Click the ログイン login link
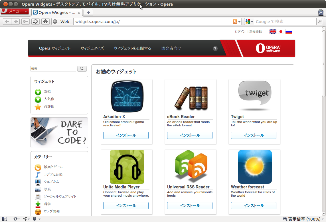This screenshot has height=222, width=326. click(x=240, y=32)
